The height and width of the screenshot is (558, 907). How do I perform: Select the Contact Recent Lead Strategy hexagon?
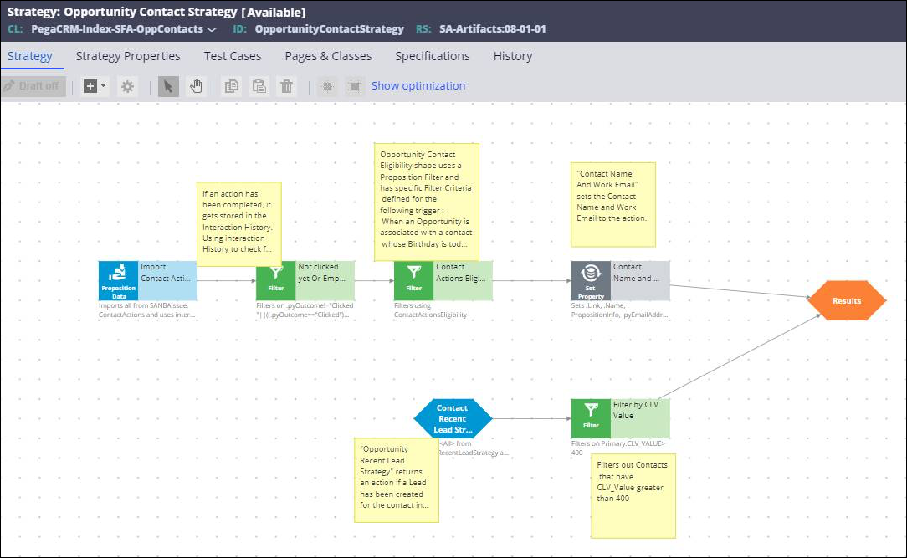[453, 418]
